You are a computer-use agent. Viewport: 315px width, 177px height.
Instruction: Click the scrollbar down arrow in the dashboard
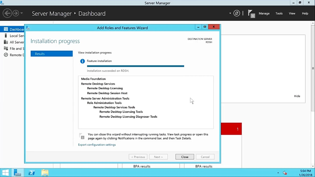(313, 166)
